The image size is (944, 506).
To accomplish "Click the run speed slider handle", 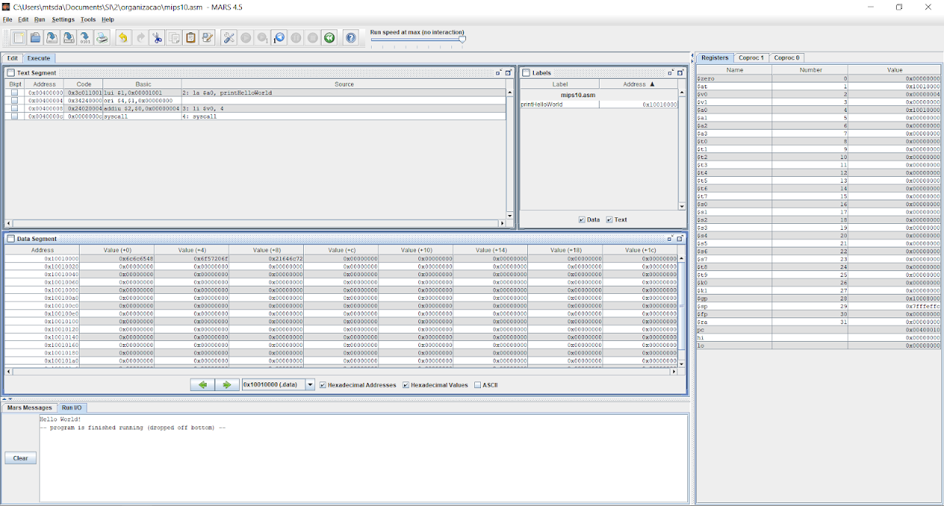I will click(x=462, y=39).
